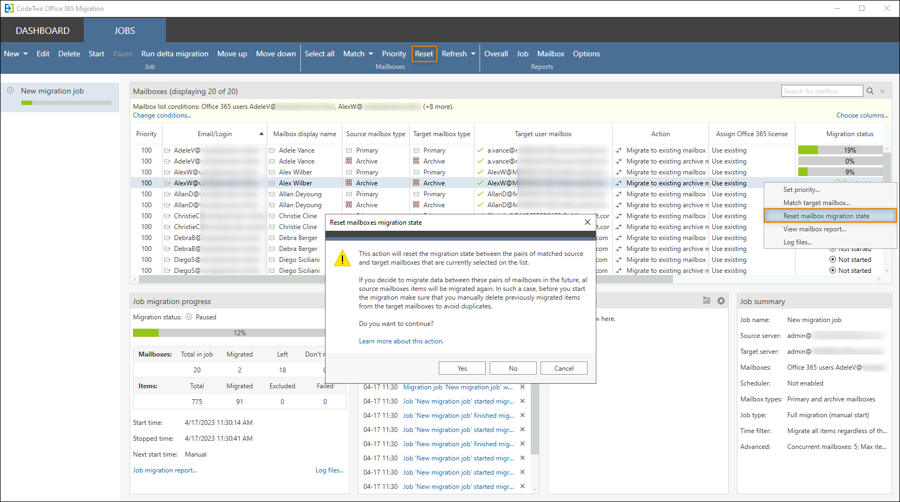Click the paused status icon in Job migration progress
The width and height of the screenshot is (900, 502).
pos(189,317)
